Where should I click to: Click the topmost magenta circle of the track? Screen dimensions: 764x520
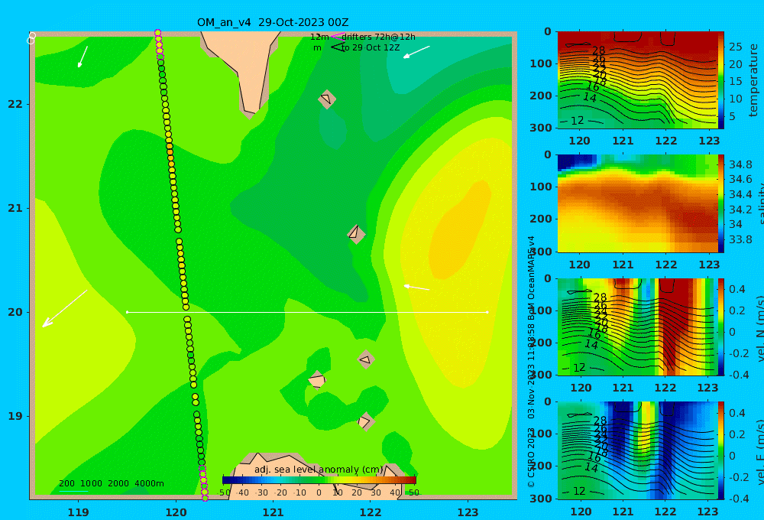[x=157, y=33]
